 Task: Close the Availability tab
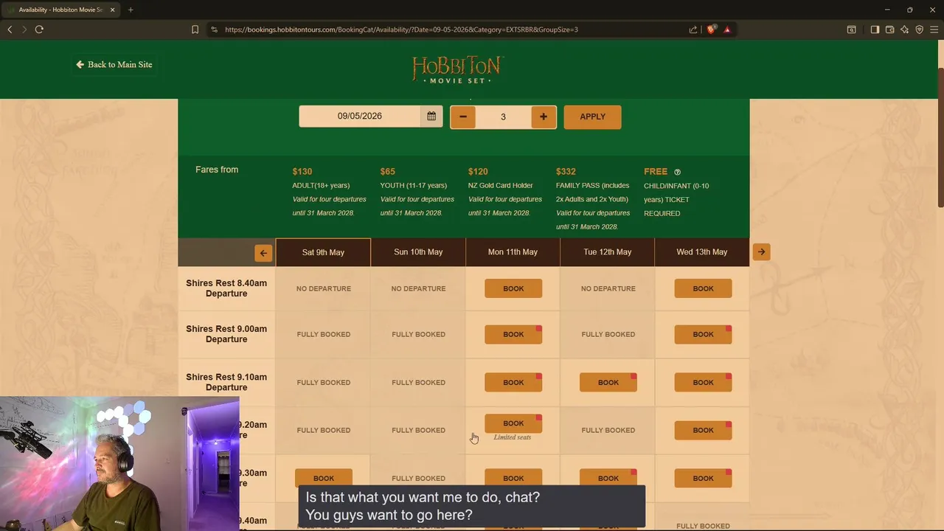(112, 10)
